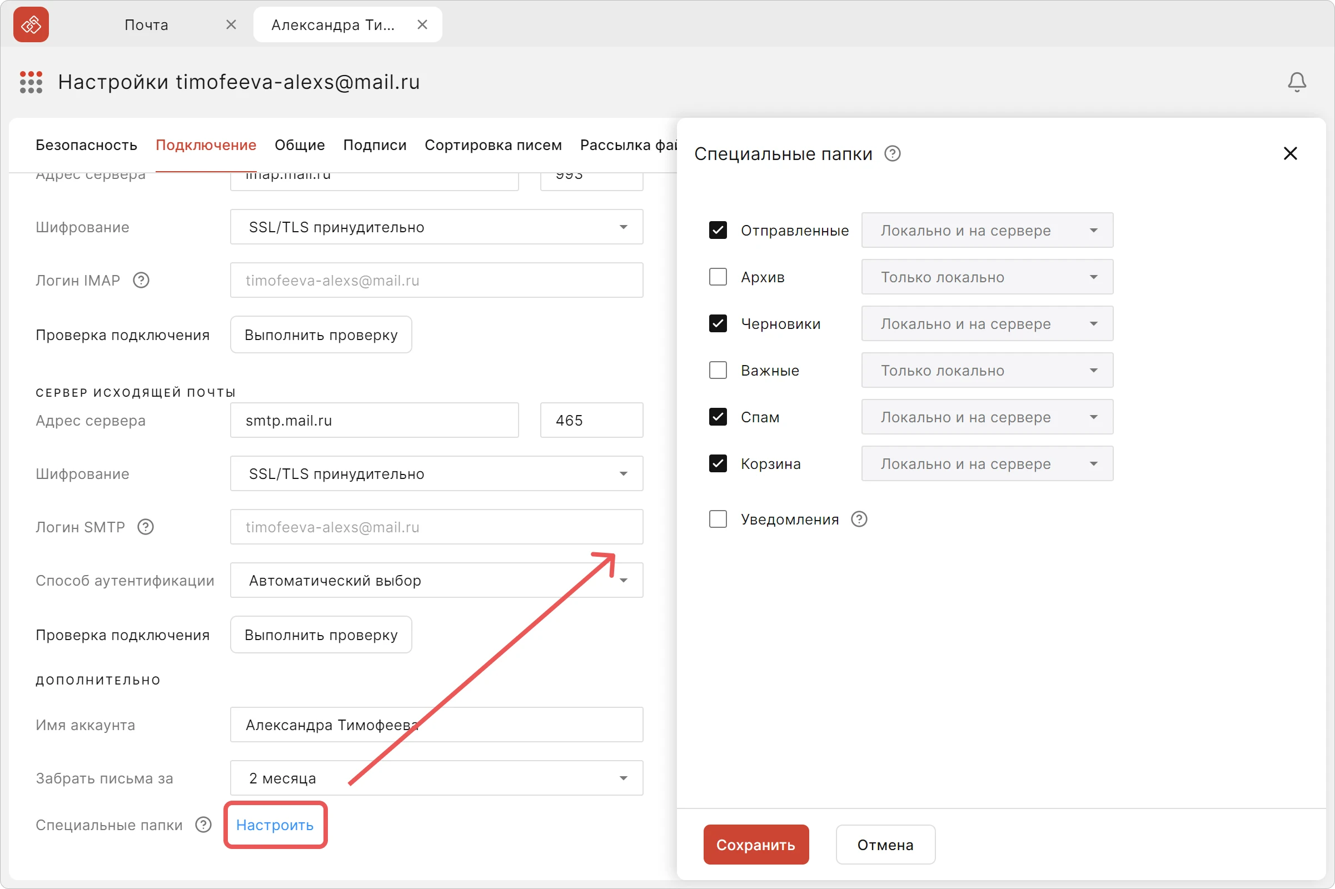This screenshot has width=1335, height=889.
Task: Click the Логин IMAP input field
Action: click(436, 280)
